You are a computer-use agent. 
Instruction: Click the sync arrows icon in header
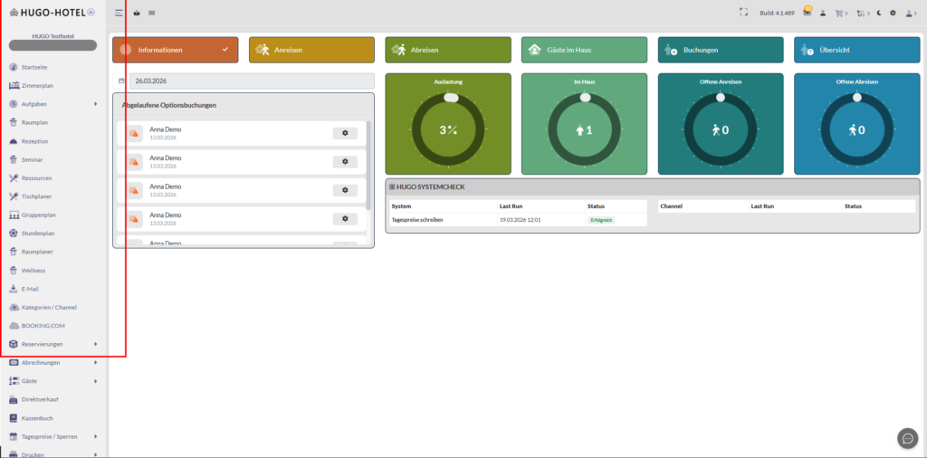coord(860,13)
